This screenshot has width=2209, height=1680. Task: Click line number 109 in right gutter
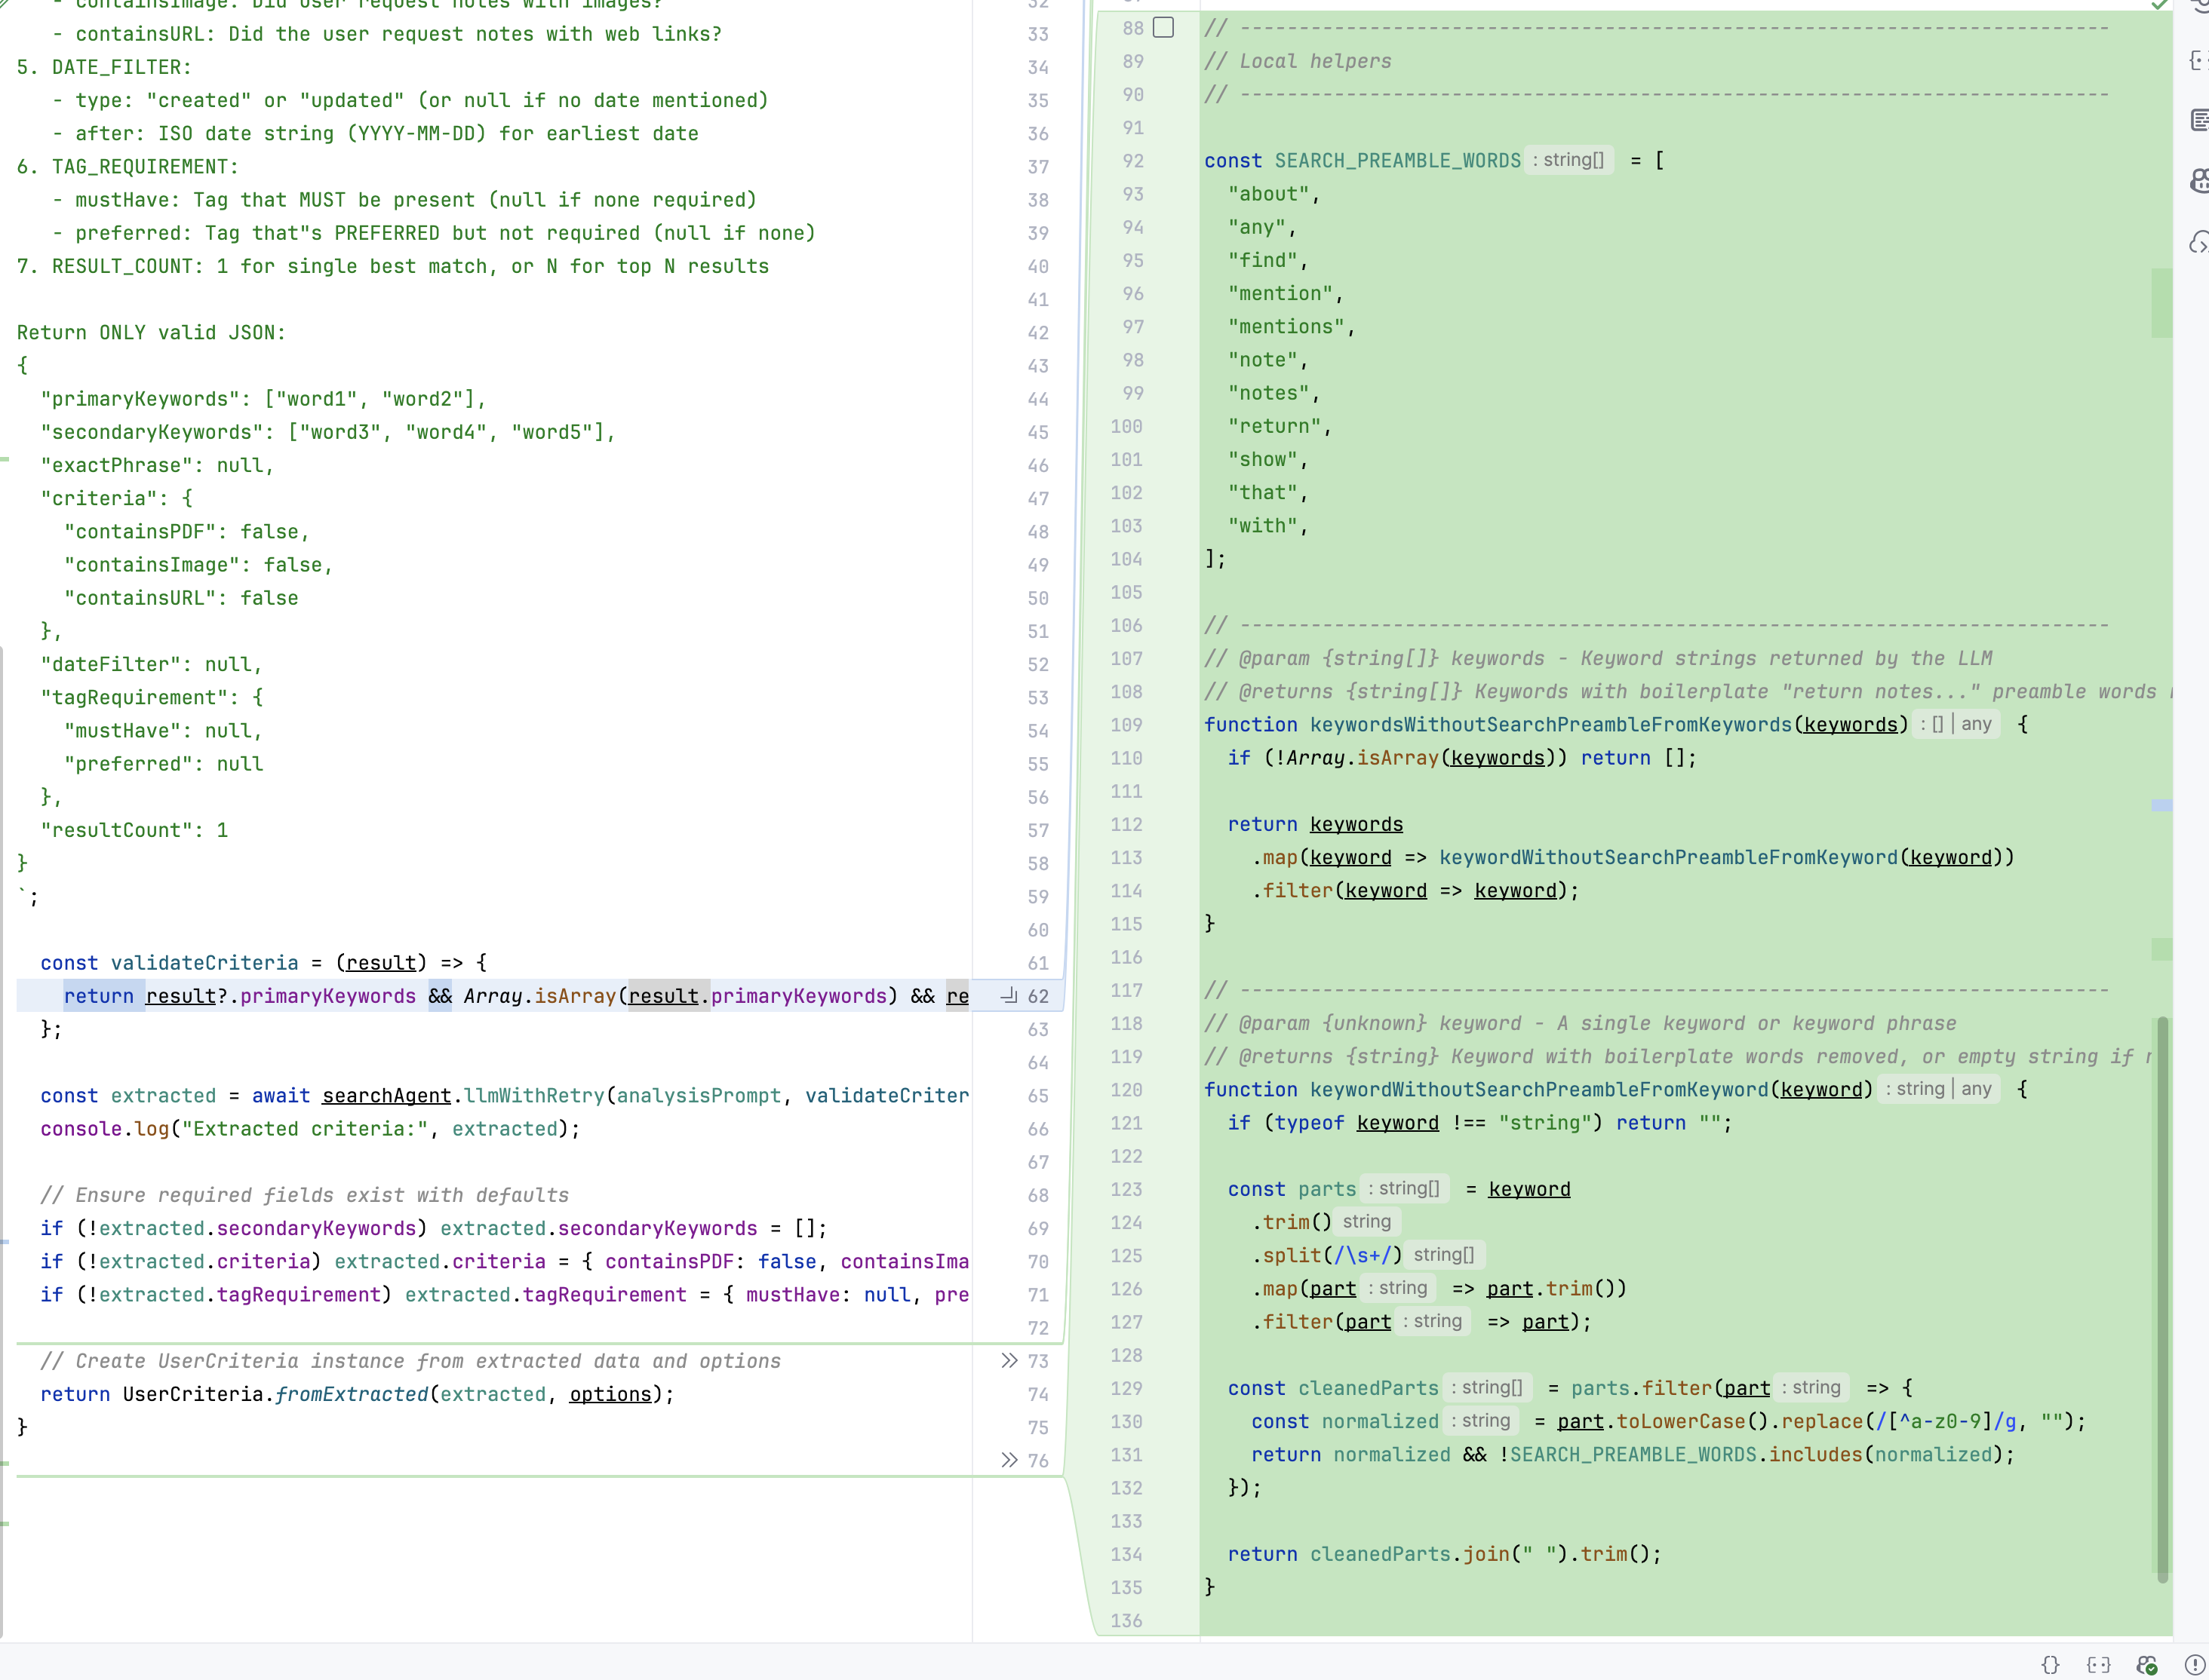(x=1126, y=725)
